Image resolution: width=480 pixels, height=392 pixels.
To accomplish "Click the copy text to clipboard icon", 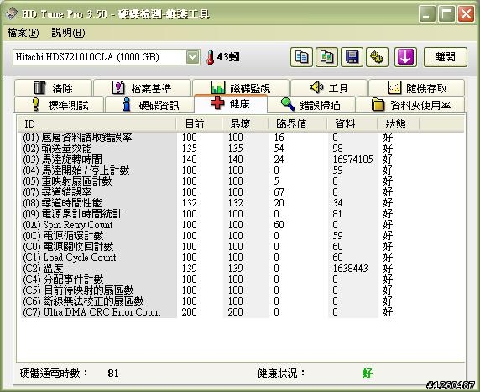I will coord(301,57).
